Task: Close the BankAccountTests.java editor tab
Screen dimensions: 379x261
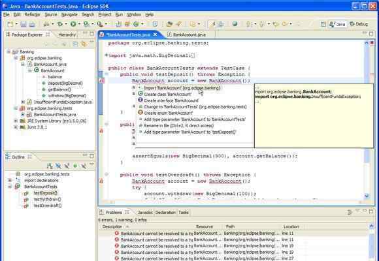Action: pyautogui.click(x=155, y=35)
